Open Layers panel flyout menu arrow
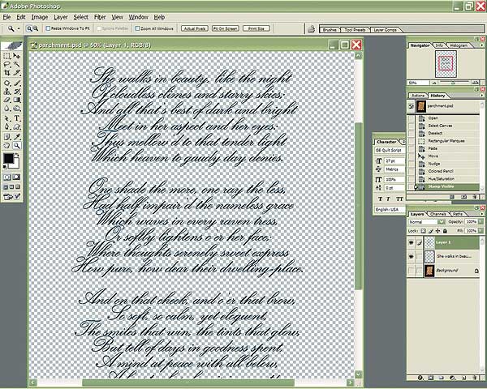The image size is (487, 389). pos(481,214)
